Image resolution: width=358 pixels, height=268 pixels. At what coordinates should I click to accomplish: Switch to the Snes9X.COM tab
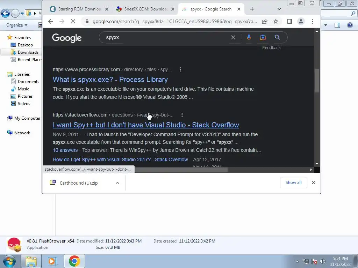click(x=146, y=9)
